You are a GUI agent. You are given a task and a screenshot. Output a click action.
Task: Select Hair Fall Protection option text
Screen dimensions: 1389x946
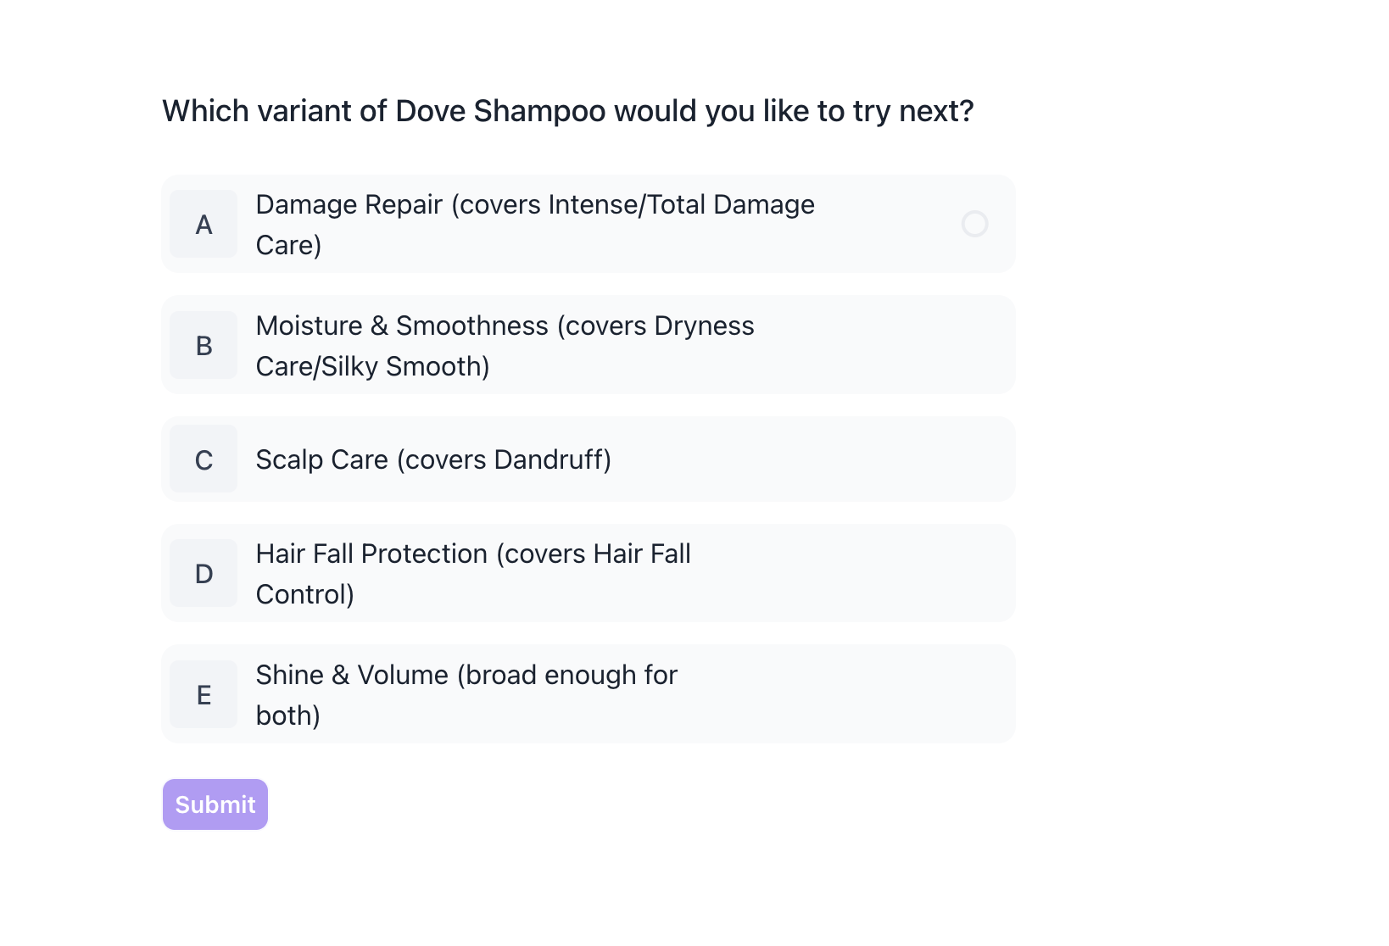473,554
